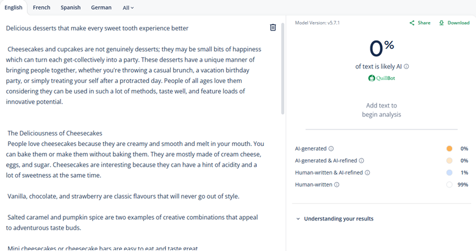Screen dimensions: 476x251
Task: Click the text editor vertical scrollbar
Action: [283, 67]
